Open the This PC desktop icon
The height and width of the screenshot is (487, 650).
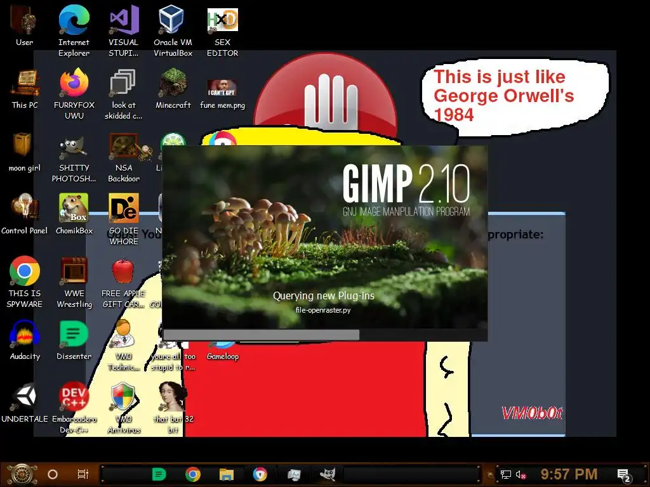(25, 89)
